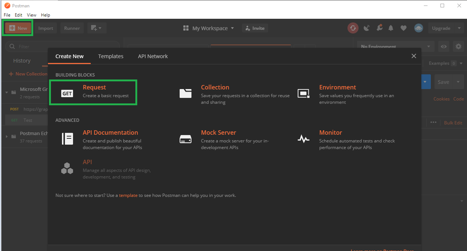
Task: Open the blue Send options arrow
Action: tap(426, 82)
